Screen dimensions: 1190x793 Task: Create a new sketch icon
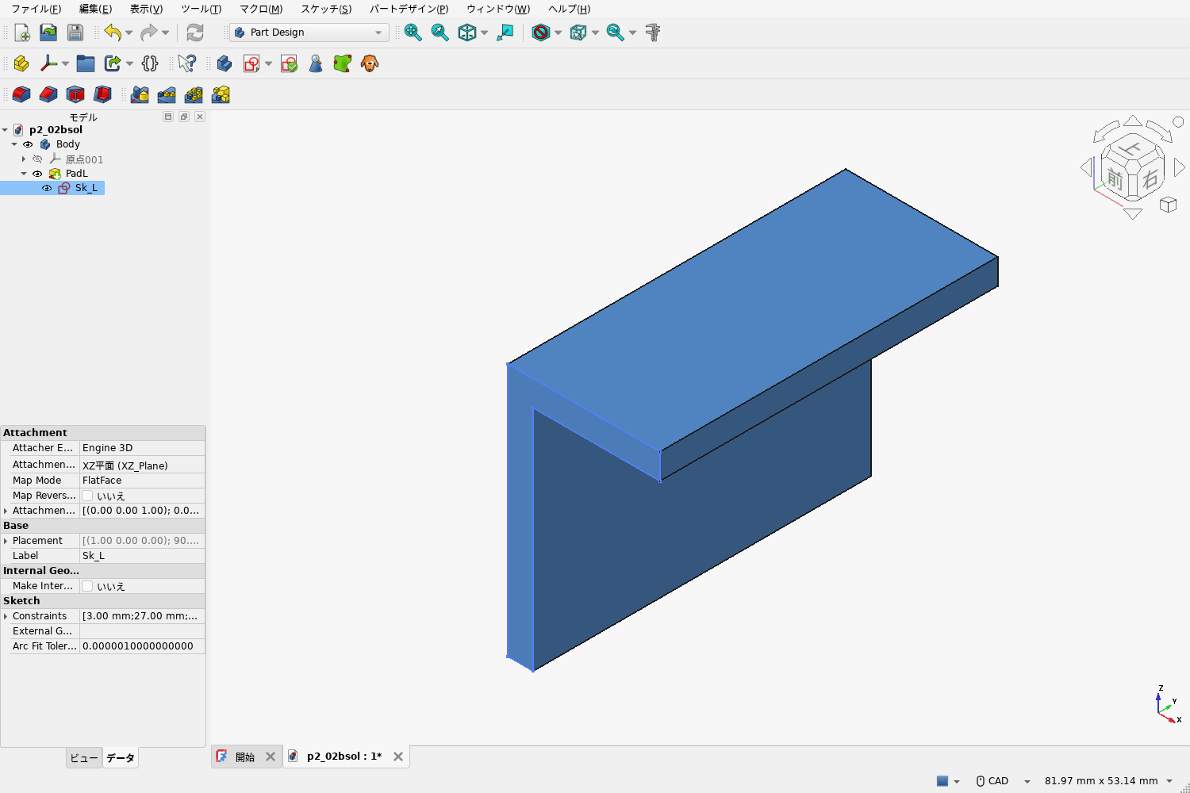click(251, 63)
